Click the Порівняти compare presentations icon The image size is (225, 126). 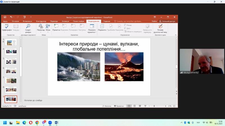pyautogui.click(x=102, y=27)
